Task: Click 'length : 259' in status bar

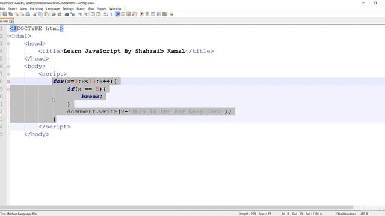Action: (x=247, y=214)
